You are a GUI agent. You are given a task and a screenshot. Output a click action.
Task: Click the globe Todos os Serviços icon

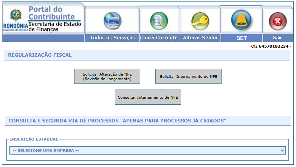pos(112,21)
